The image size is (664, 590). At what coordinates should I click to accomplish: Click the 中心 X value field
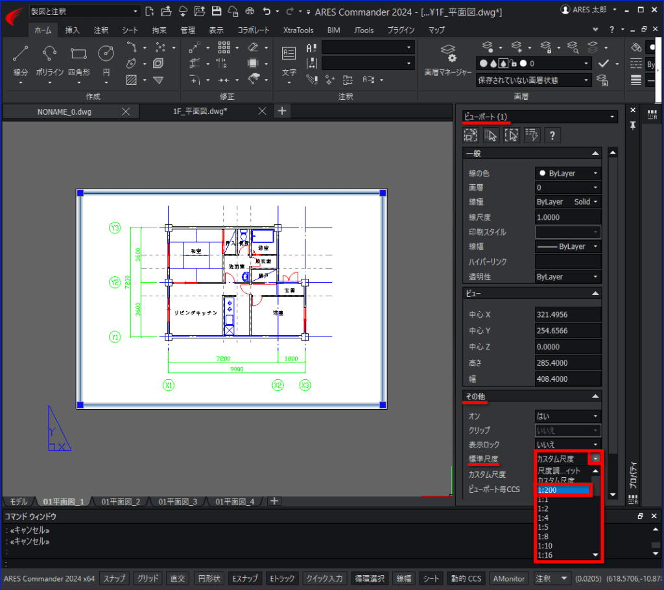pos(567,314)
